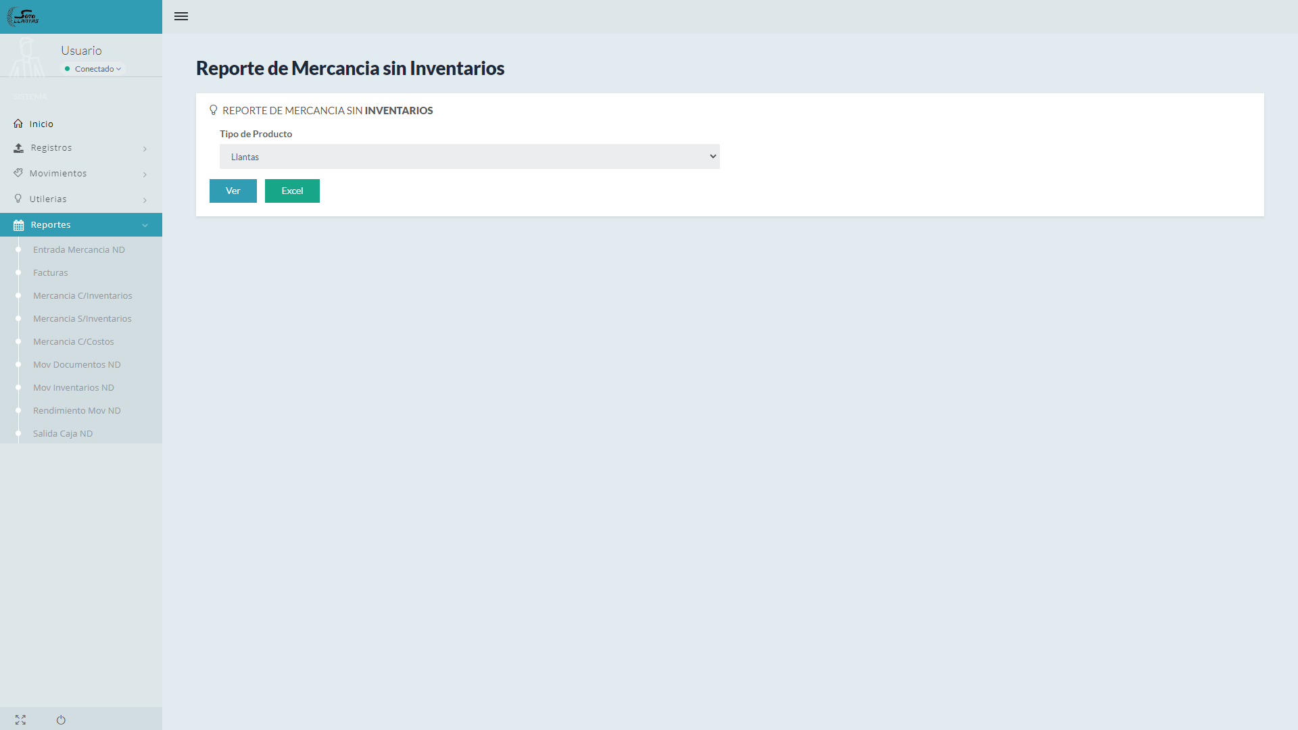Viewport: 1298px width, 730px height.
Task: Click the Utilerias lightbulb icon
Action: point(18,199)
